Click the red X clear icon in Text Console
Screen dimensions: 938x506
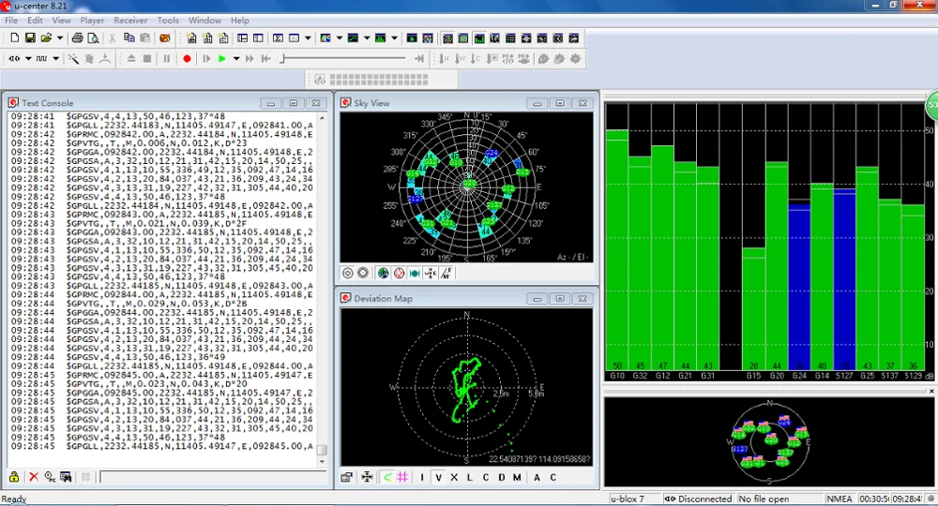click(x=33, y=477)
